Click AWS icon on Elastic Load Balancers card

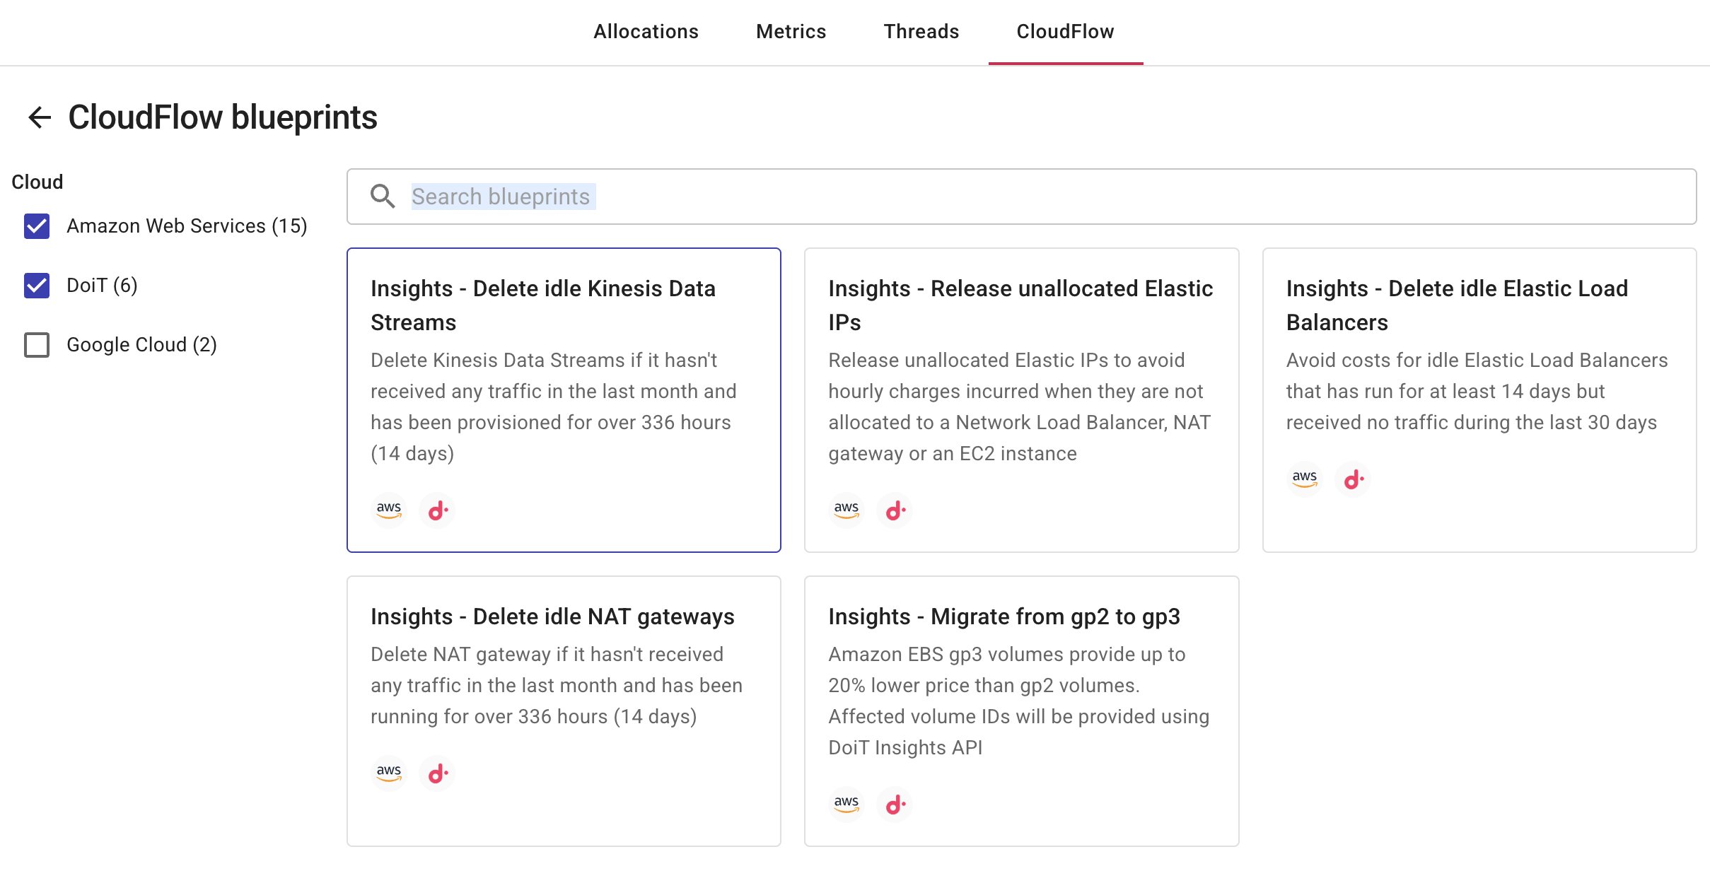coord(1304,479)
